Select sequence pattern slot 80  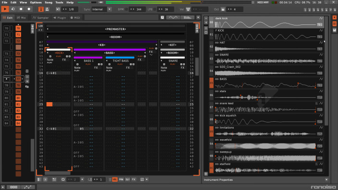18,98
